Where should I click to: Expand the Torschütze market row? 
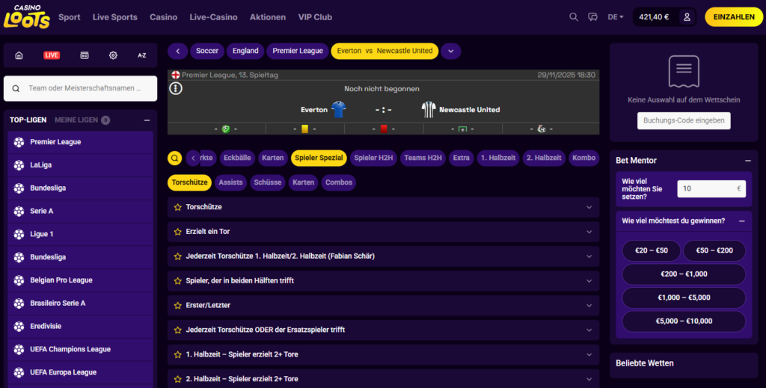(x=383, y=207)
